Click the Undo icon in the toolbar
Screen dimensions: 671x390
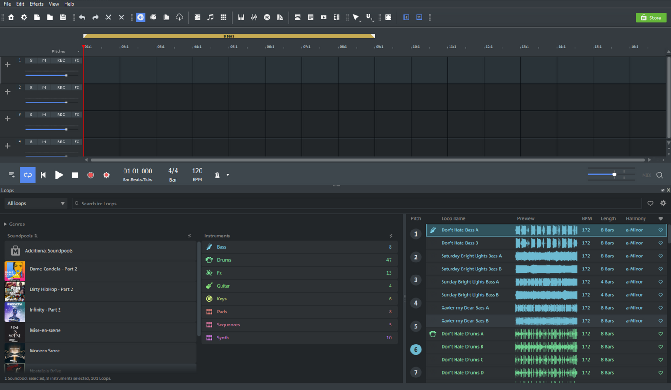coord(82,17)
